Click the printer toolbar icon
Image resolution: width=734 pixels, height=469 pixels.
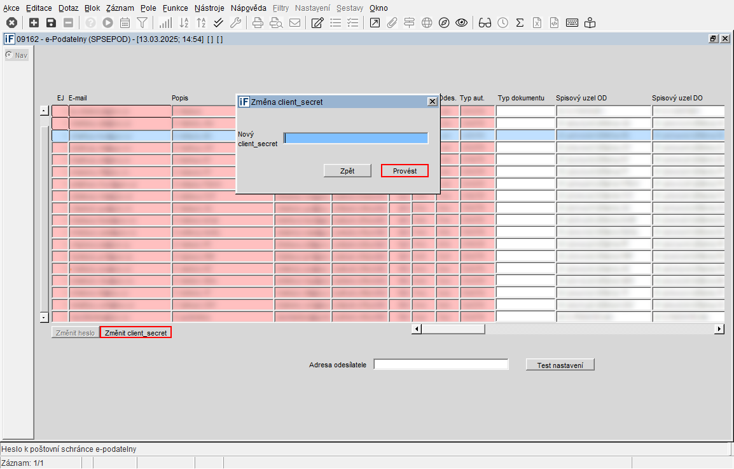click(x=258, y=22)
